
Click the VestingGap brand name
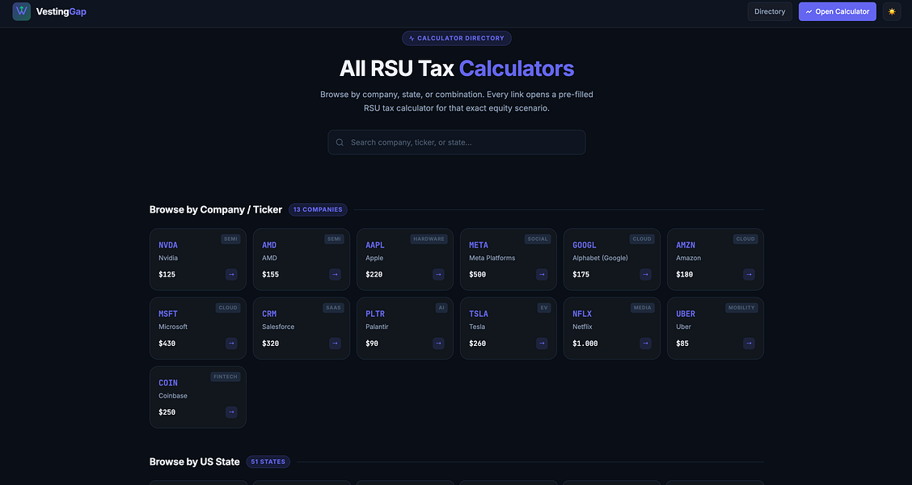click(61, 11)
